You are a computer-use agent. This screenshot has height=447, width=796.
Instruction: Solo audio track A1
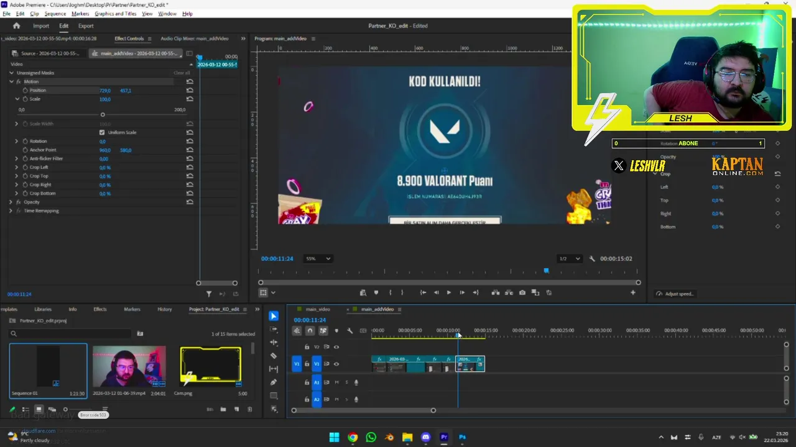click(346, 382)
